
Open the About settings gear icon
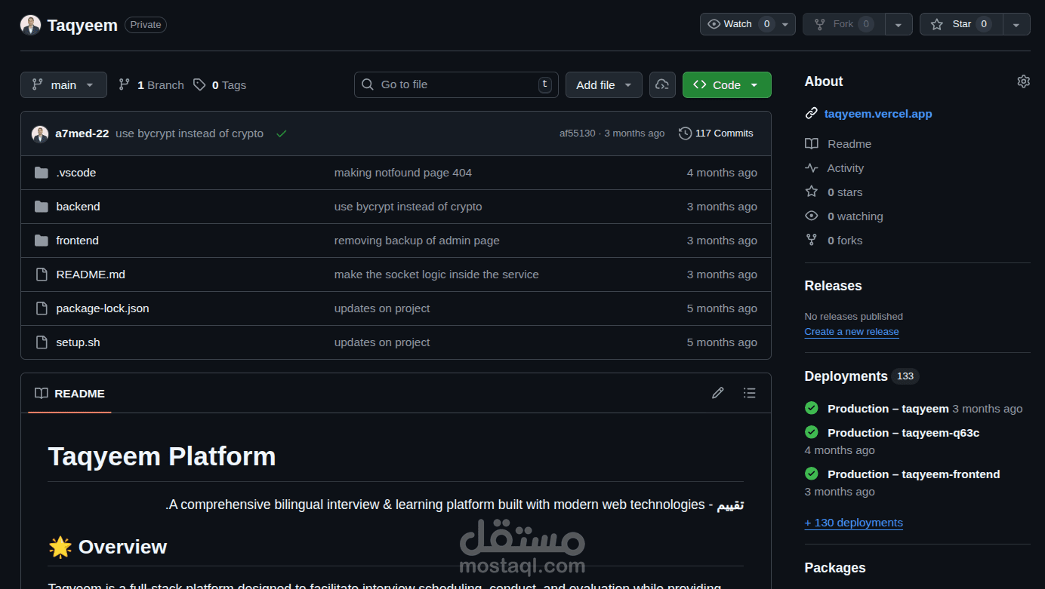(1023, 81)
